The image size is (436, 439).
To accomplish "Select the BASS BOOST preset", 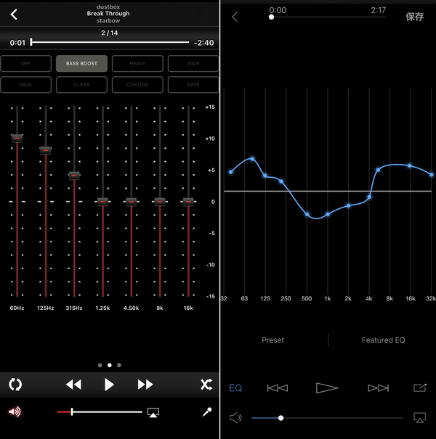I will click(81, 64).
